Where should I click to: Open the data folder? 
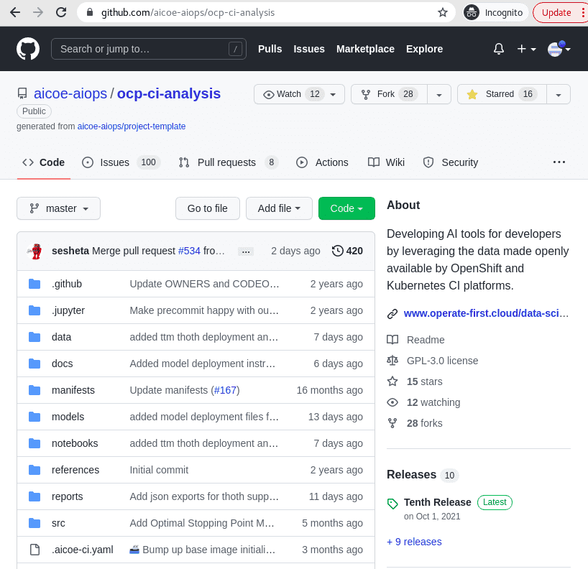62,337
